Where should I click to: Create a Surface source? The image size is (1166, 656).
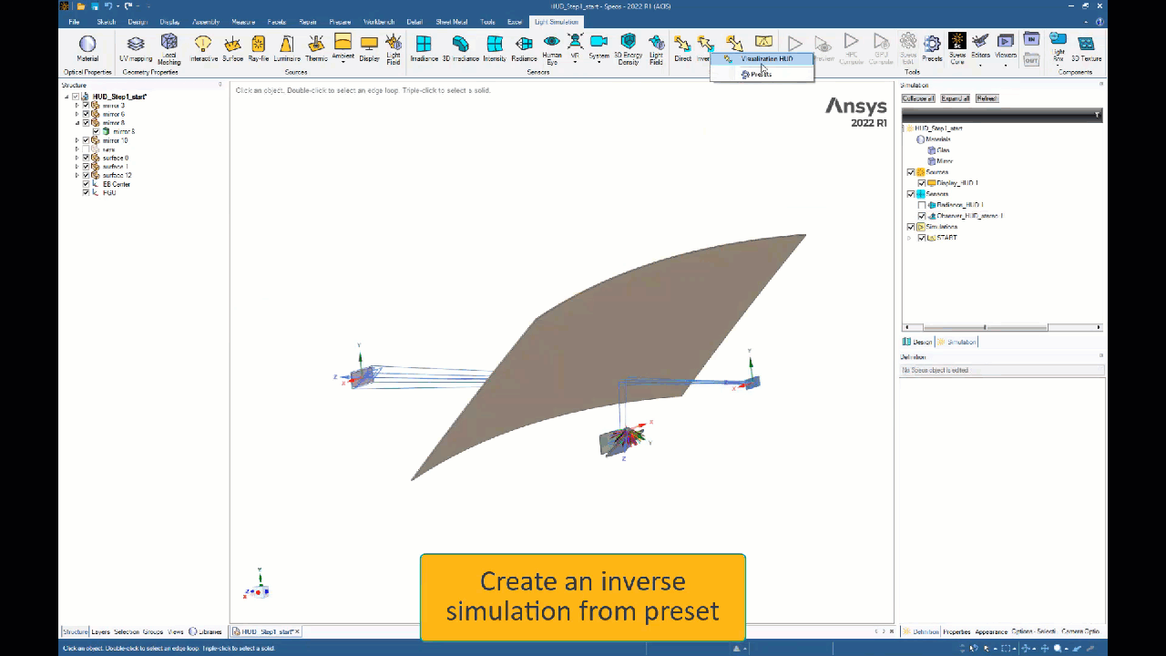[x=232, y=48]
